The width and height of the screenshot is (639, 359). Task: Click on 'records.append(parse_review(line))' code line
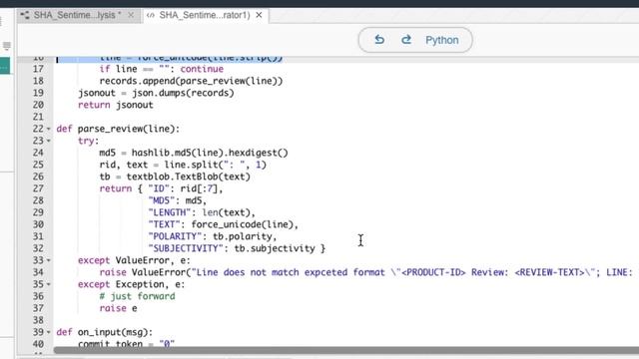pyautogui.click(x=191, y=81)
